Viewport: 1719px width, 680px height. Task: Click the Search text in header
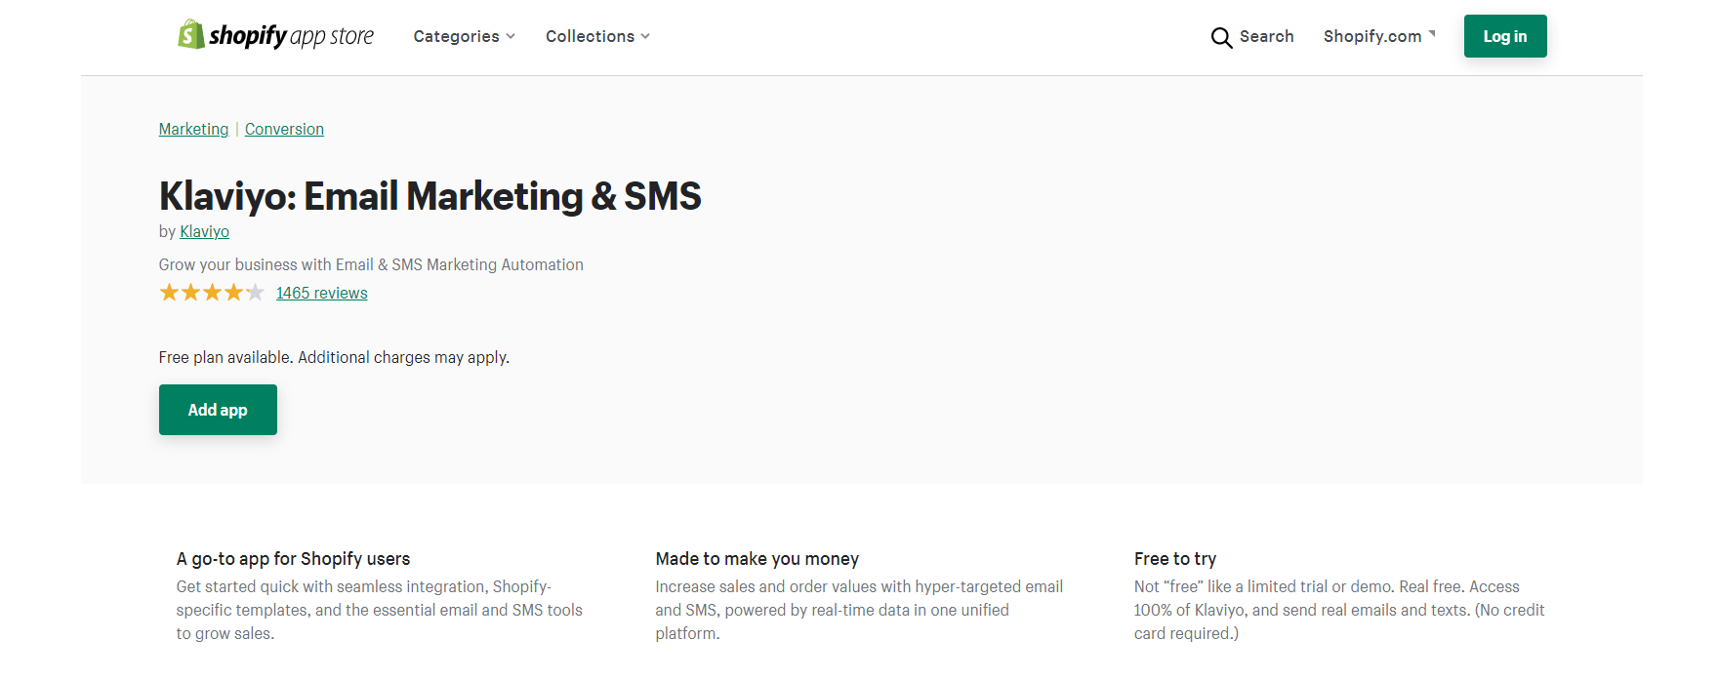point(1266,37)
